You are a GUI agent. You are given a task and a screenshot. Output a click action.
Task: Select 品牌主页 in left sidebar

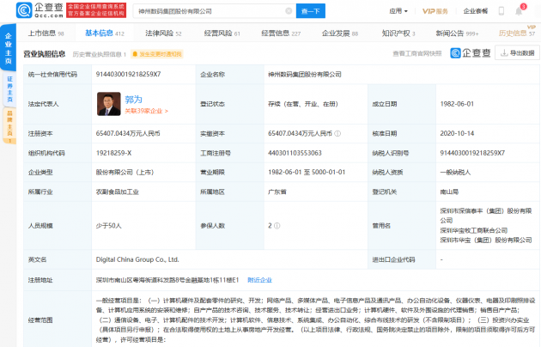pyautogui.click(x=9, y=125)
